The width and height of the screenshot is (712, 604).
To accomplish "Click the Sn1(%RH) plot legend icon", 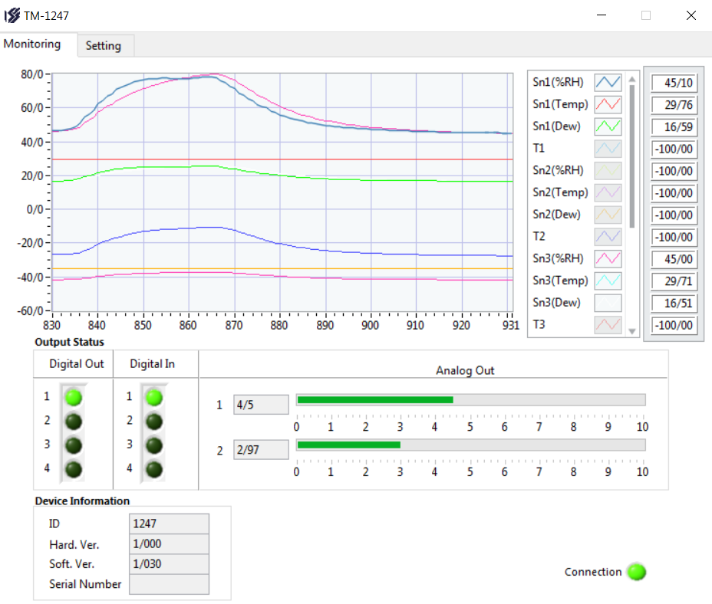I will pyautogui.click(x=608, y=83).
